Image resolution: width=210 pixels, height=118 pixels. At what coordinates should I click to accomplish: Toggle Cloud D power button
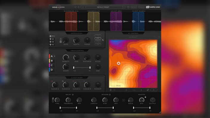(84, 81)
